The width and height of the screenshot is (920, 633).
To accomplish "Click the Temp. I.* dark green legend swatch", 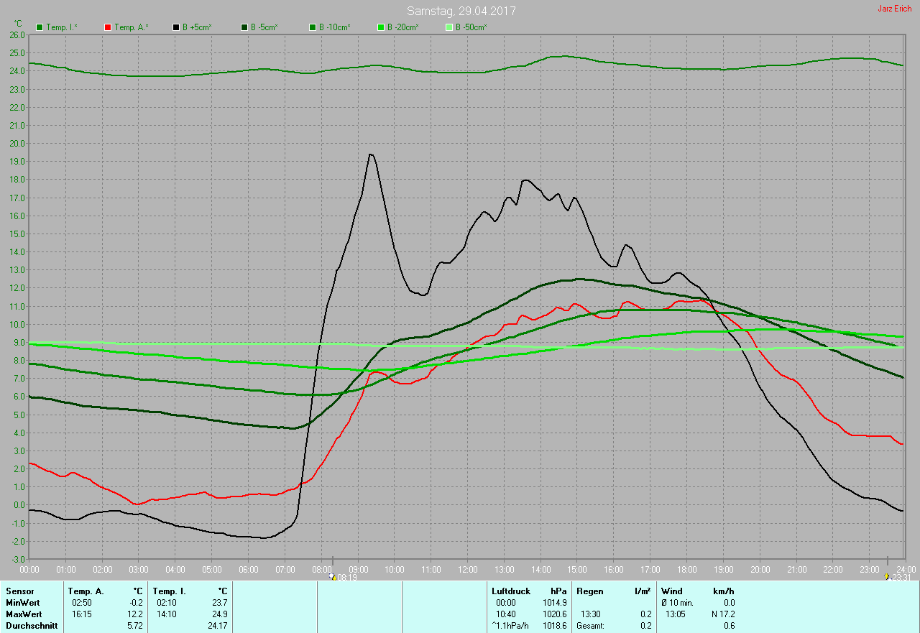I will coord(40,27).
